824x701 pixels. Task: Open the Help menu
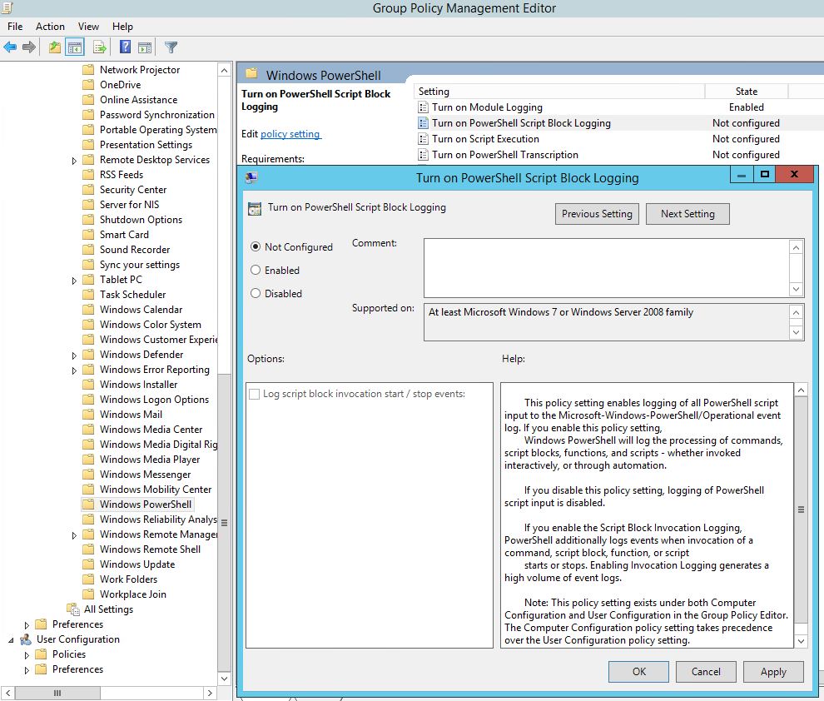(122, 27)
